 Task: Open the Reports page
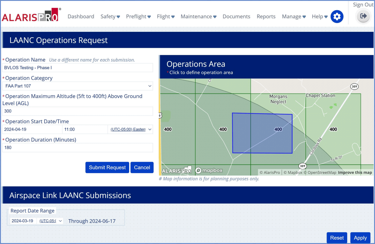266,16
